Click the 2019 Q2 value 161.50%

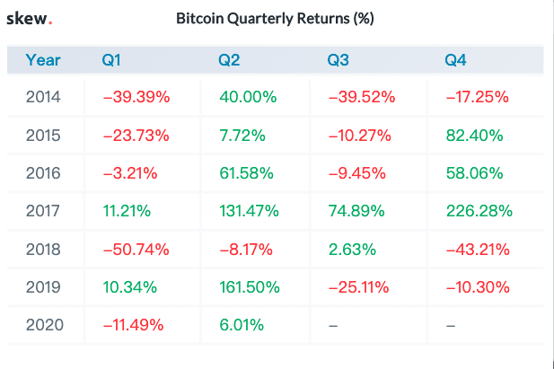(250, 287)
